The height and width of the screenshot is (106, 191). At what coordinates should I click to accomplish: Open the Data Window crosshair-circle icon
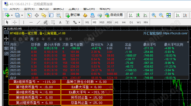click(x=37, y=15)
